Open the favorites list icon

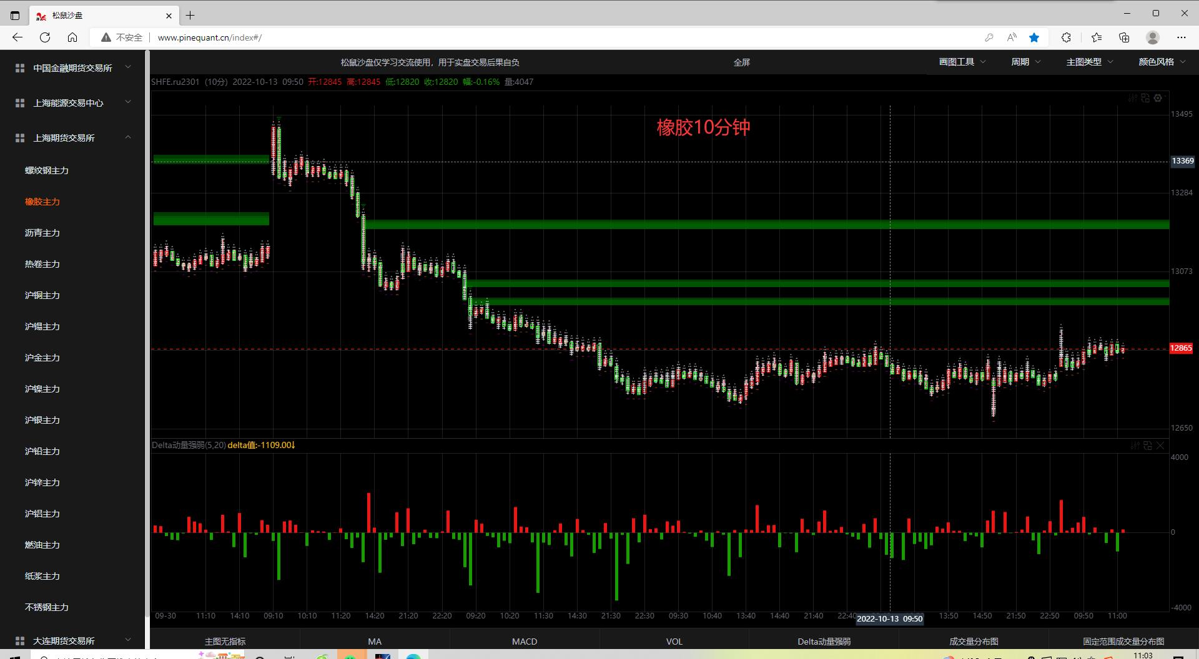tap(1097, 37)
